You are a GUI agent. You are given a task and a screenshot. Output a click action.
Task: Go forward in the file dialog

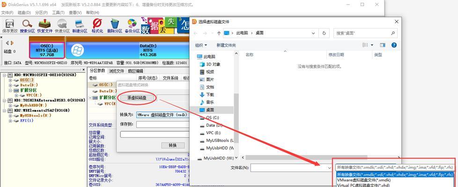205,33
